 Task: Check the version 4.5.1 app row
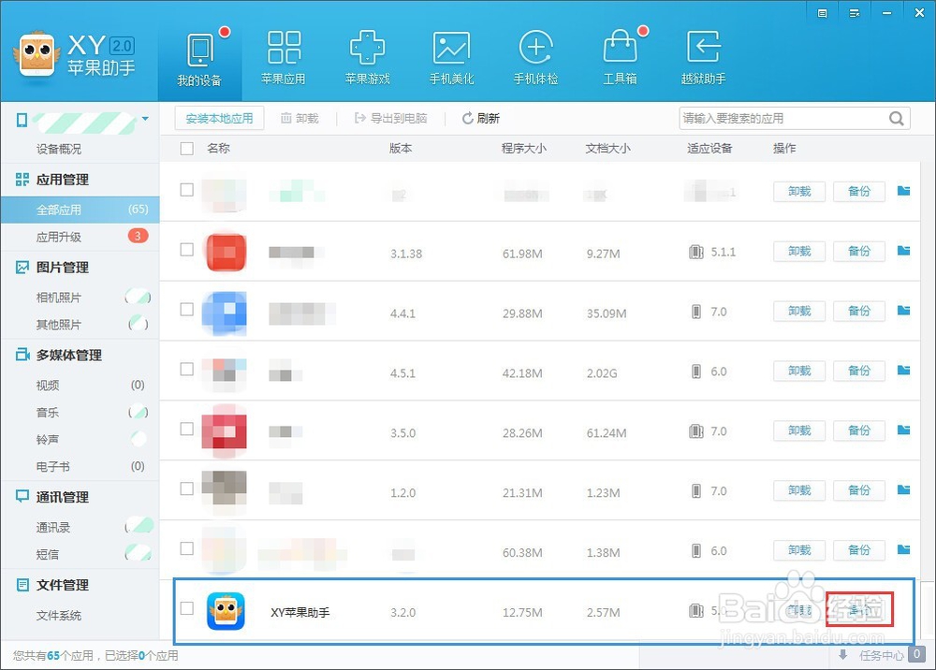(x=187, y=369)
